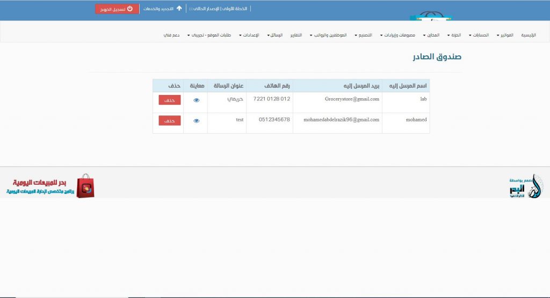Click the designer logo in footer
Image resolution: width=550 pixels, height=298 pixels.
[x=526, y=186]
